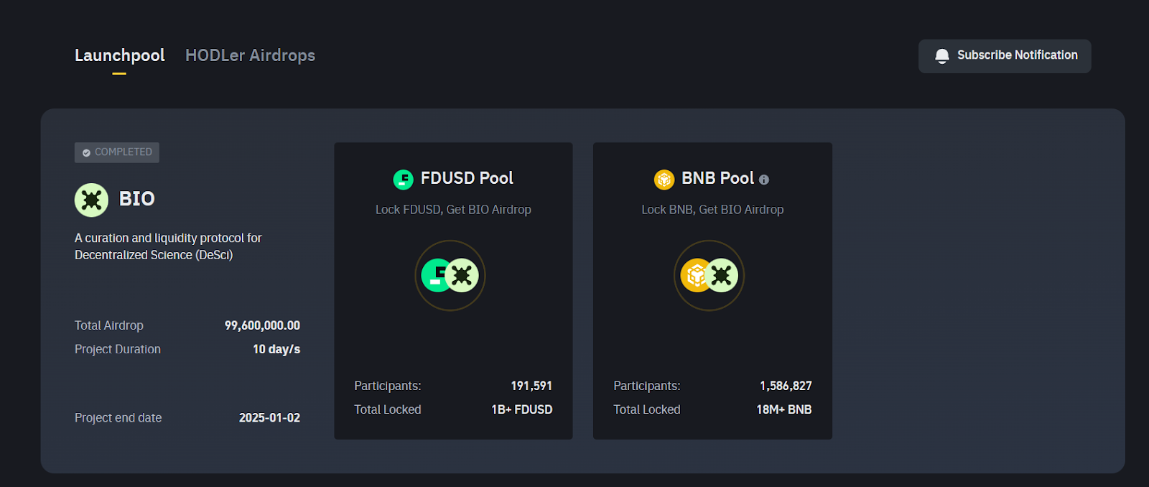
Task: Select the Launchpool tab
Action: (119, 55)
